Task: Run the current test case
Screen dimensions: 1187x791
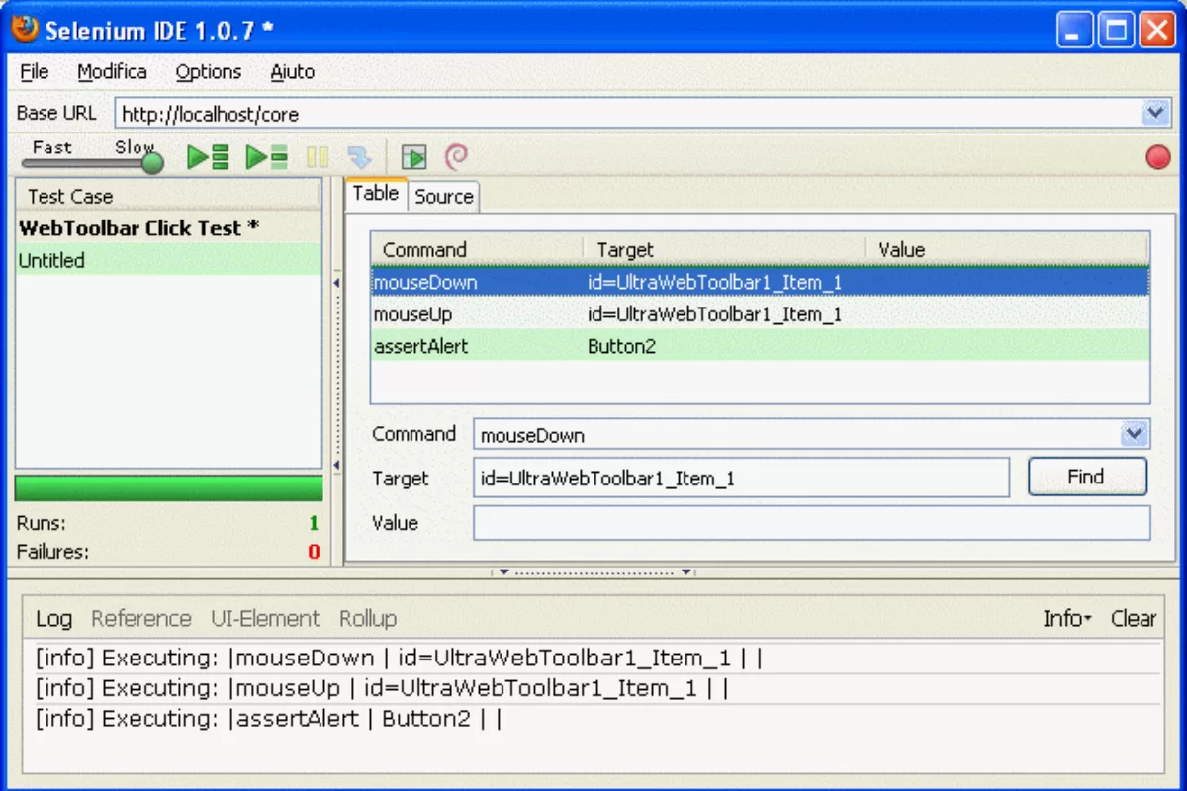Action: pos(265,156)
